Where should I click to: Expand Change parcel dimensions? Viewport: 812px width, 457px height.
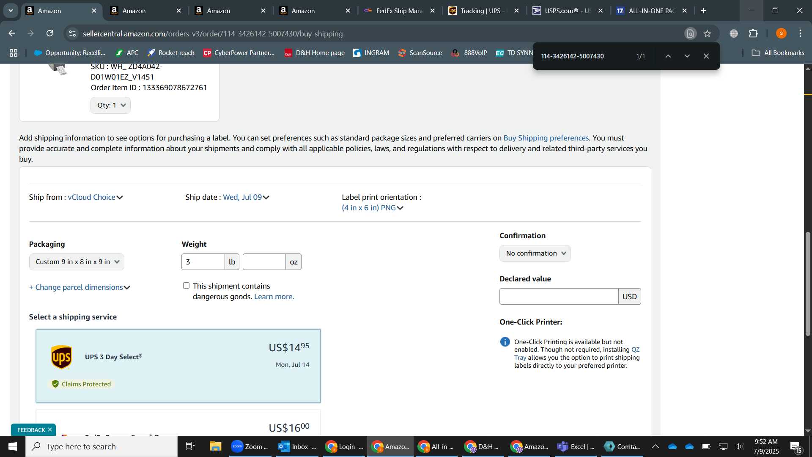click(x=80, y=287)
